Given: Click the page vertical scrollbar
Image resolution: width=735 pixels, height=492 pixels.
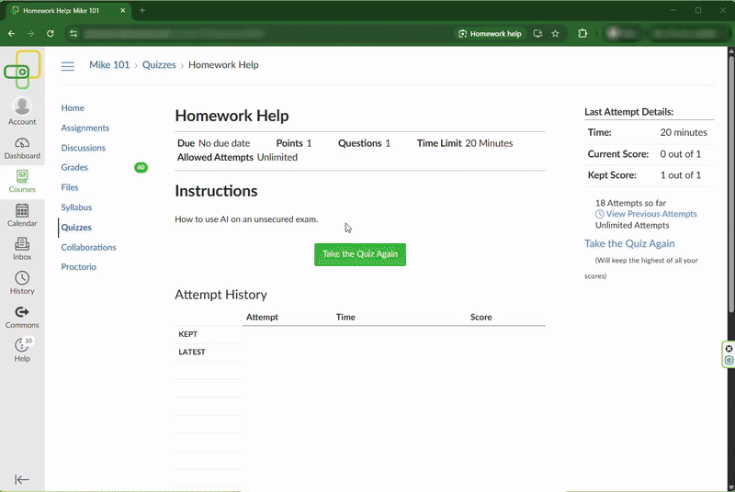Looking at the screenshot, I should tap(731, 184).
